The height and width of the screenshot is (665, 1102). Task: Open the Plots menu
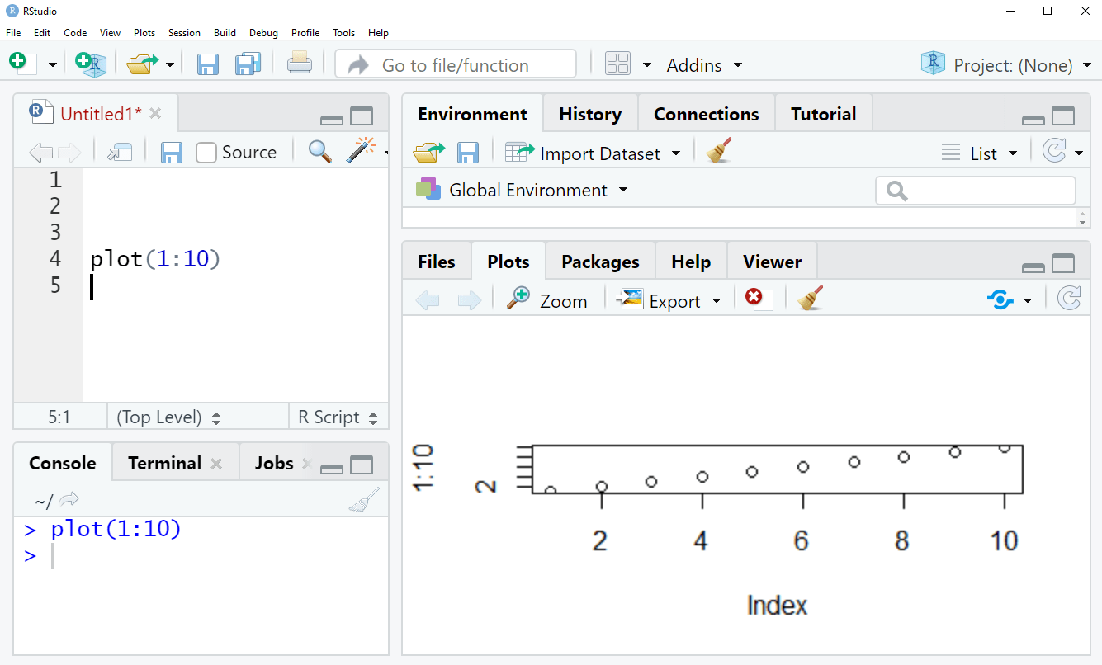tap(144, 33)
